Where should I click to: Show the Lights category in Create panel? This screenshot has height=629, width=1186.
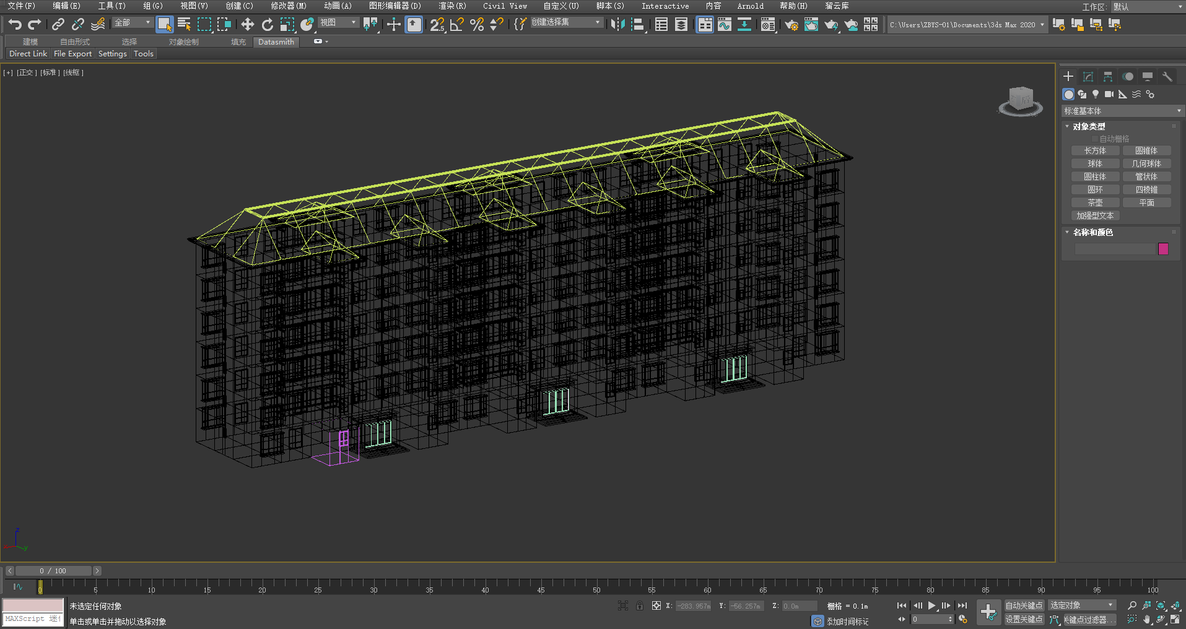point(1096,94)
